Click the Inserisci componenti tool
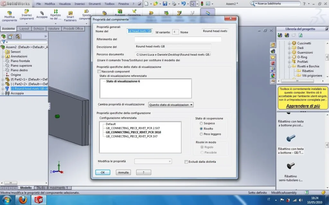Viewport: 329px width, 205px height. (27, 15)
